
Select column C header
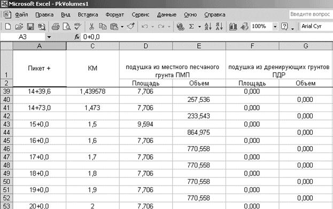click(x=92, y=46)
